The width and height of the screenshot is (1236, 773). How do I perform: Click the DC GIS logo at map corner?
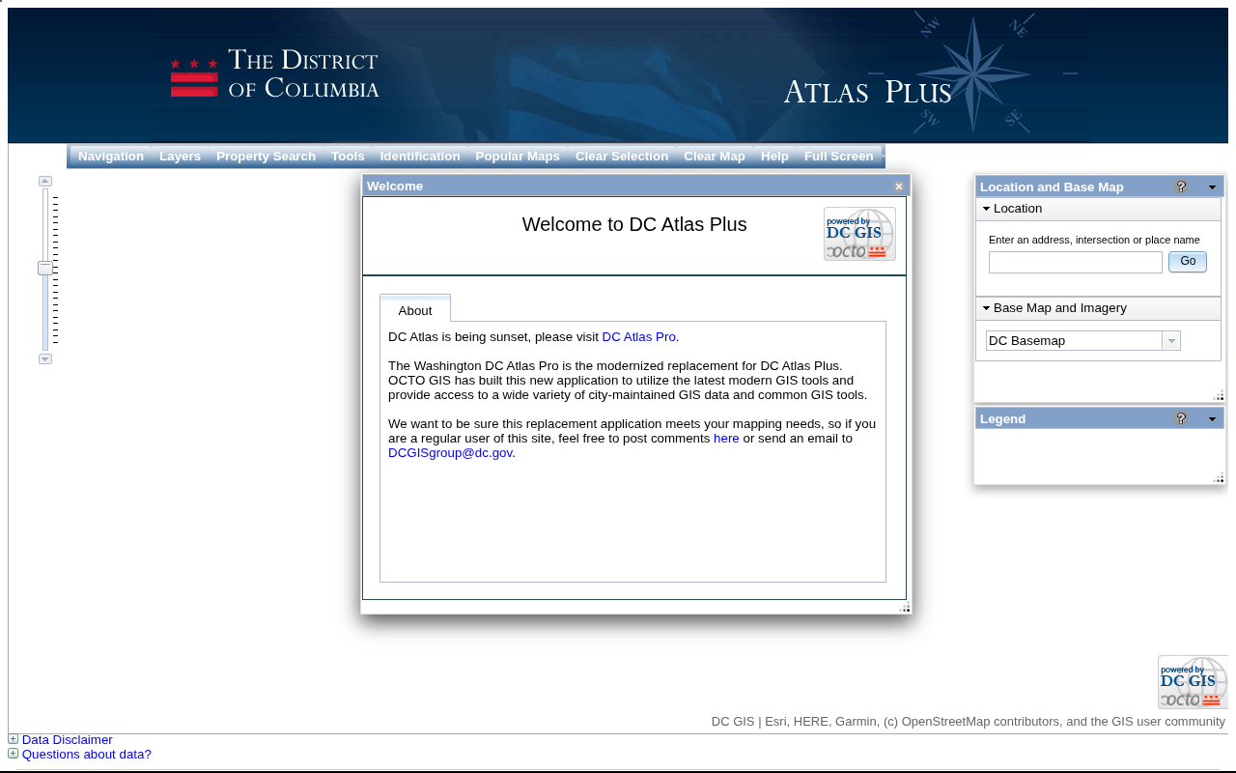coord(1193,682)
